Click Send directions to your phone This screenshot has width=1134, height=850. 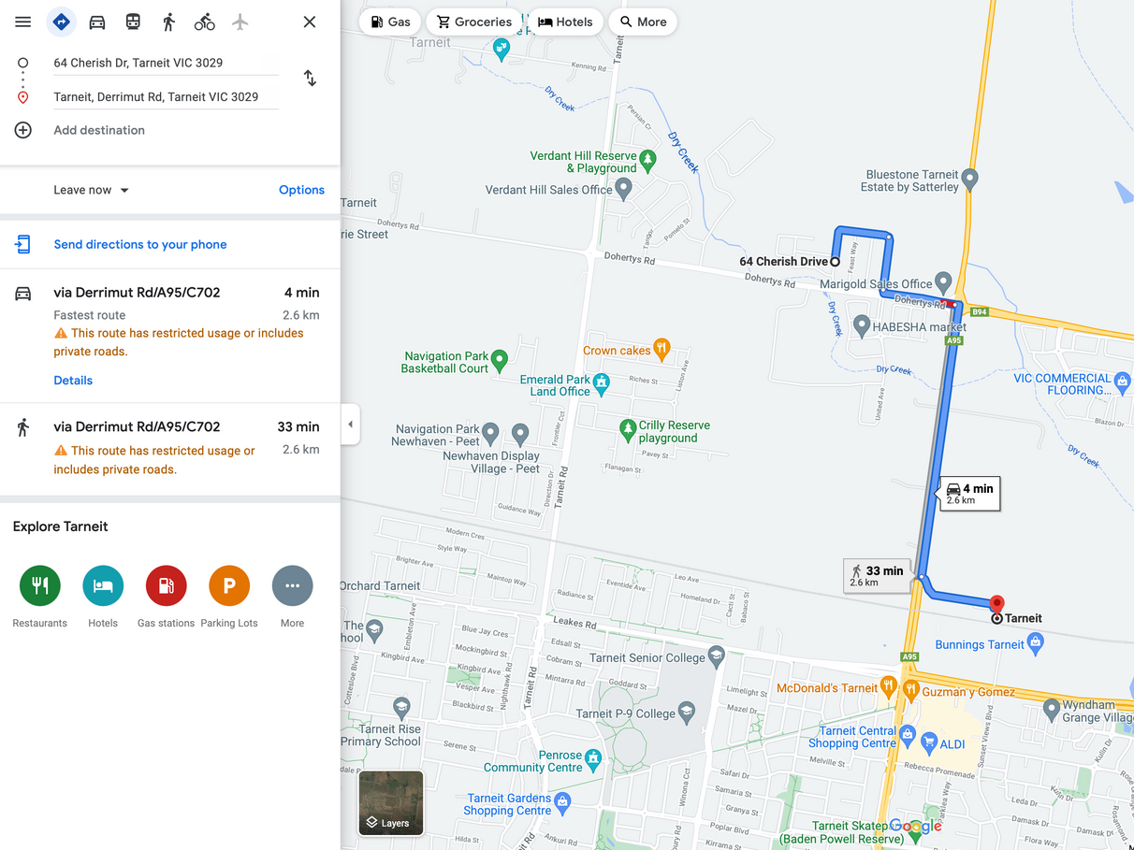pos(140,245)
